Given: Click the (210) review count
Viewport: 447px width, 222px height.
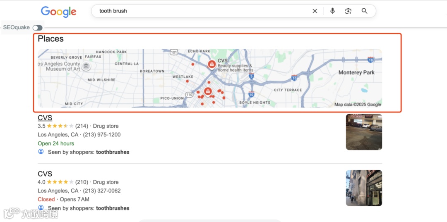Looking at the screenshot, I should point(82,182).
